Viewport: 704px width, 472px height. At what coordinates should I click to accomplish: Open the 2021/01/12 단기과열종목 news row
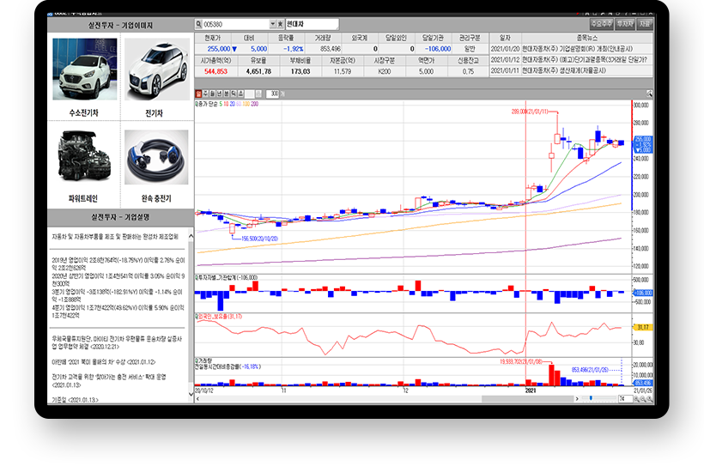coord(571,59)
